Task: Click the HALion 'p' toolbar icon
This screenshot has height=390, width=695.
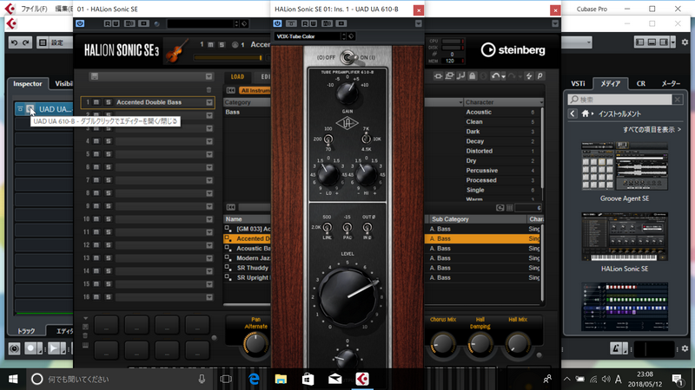Action: pos(539,76)
